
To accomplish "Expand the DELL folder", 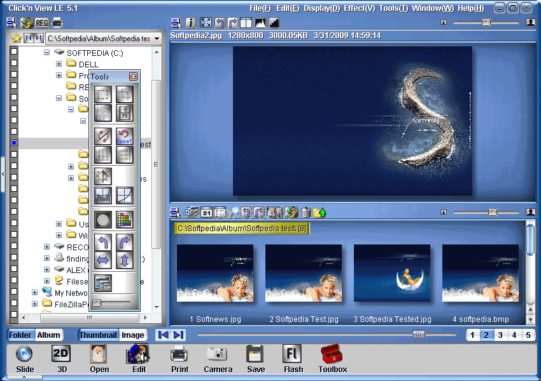I will click(x=59, y=63).
